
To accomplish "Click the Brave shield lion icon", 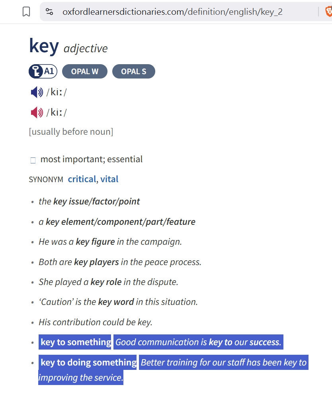I will (x=328, y=12).
